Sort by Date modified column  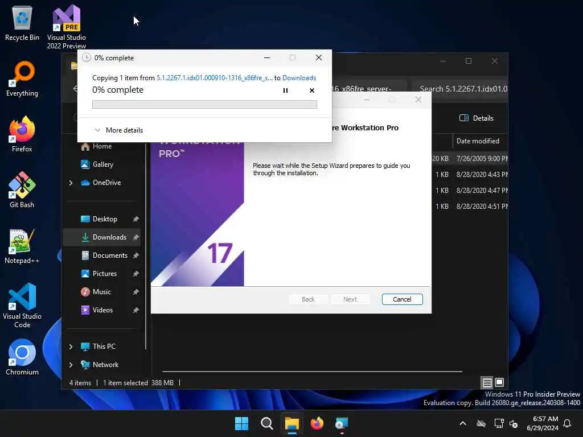tap(478, 141)
